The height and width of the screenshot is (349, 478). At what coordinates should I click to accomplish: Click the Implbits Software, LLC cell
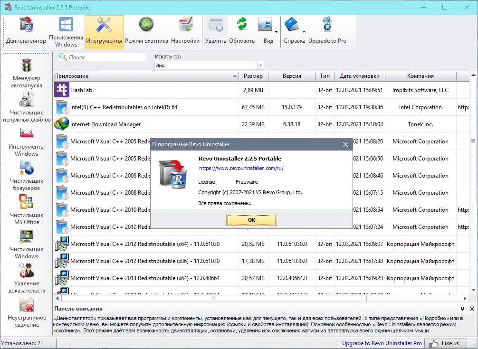click(x=421, y=90)
